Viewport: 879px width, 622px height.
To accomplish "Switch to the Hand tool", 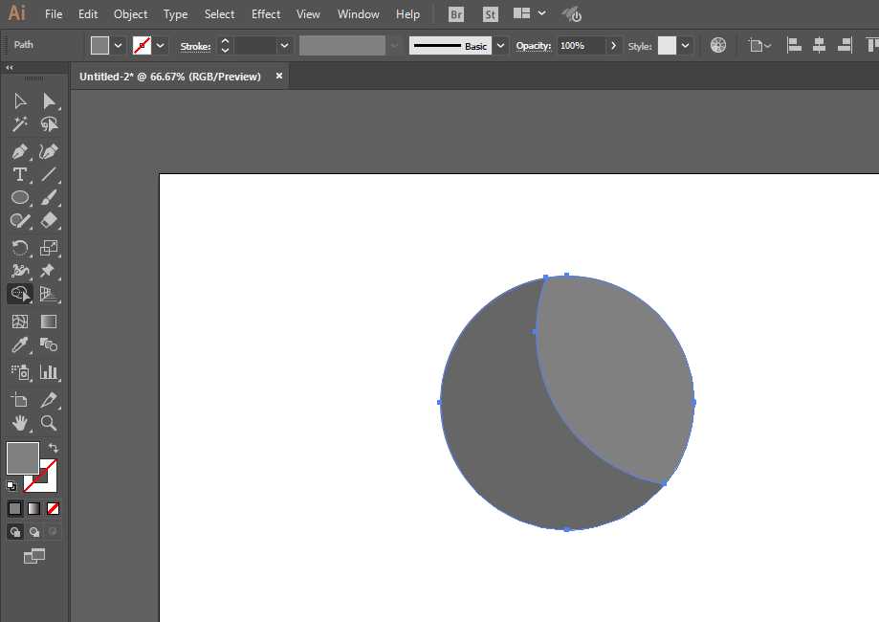I will (19, 423).
